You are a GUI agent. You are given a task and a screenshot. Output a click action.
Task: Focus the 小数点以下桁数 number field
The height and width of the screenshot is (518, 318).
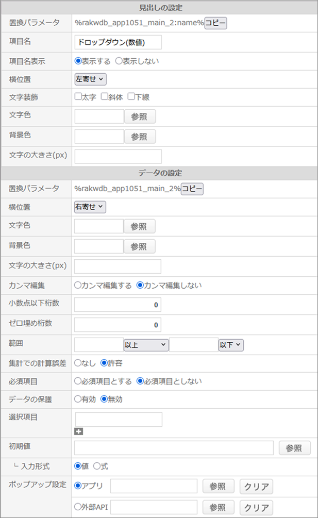click(118, 305)
